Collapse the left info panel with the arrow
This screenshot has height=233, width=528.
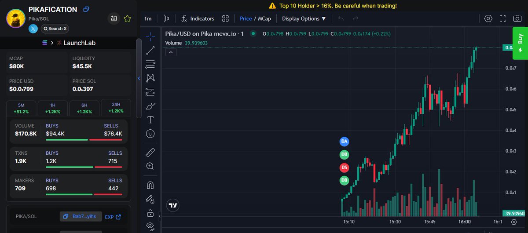click(x=139, y=78)
